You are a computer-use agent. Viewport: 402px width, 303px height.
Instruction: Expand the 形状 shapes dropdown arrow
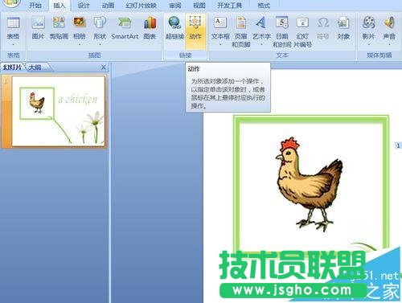[x=100, y=44]
